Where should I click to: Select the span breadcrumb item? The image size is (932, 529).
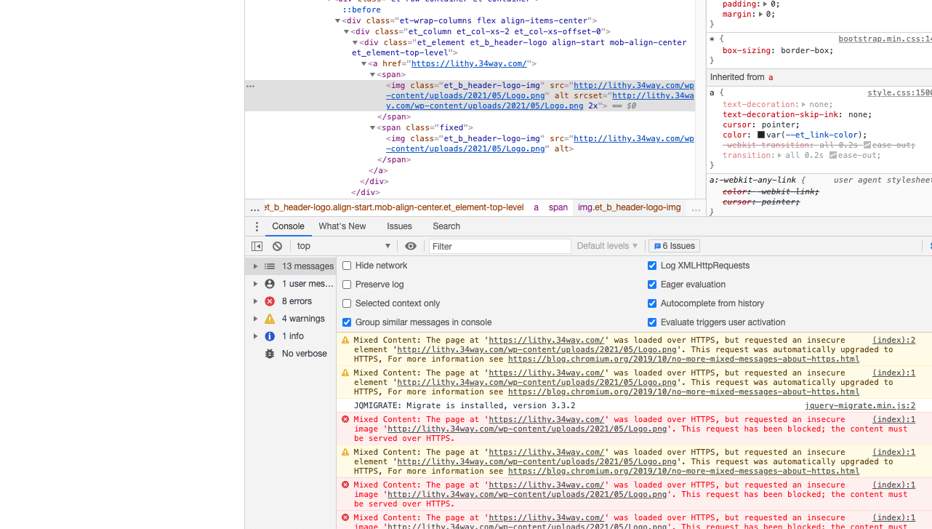(558, 207)
